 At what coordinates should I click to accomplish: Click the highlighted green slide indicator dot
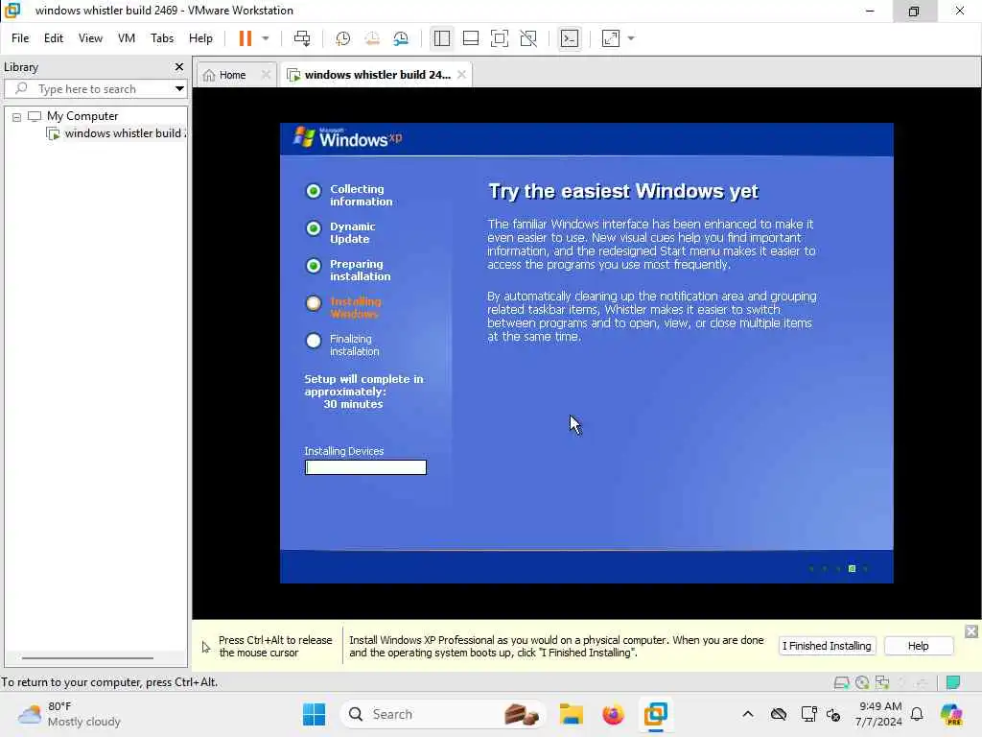coord(852,568)
